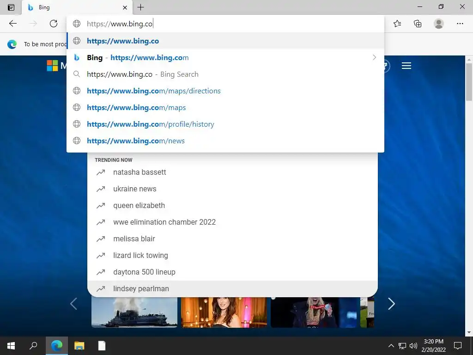Click Microsoft Edge taskbar icon
This screenshot has width=473, height=355.
coord(57,346)
